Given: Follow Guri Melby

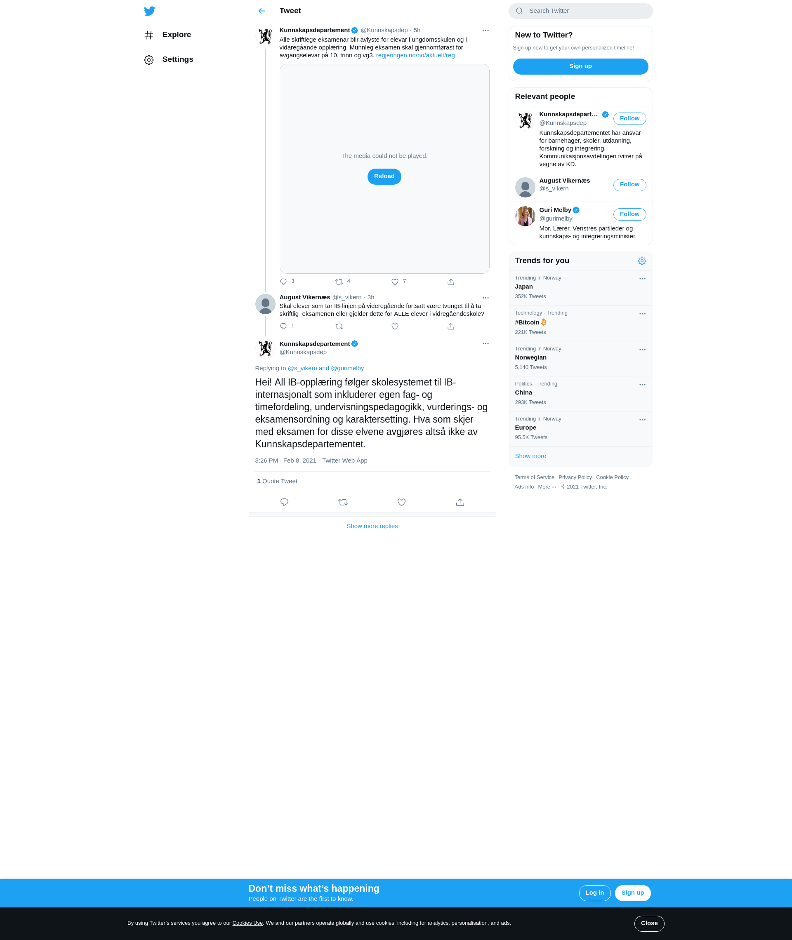Looking at the screenshot, I should [629, 214].
